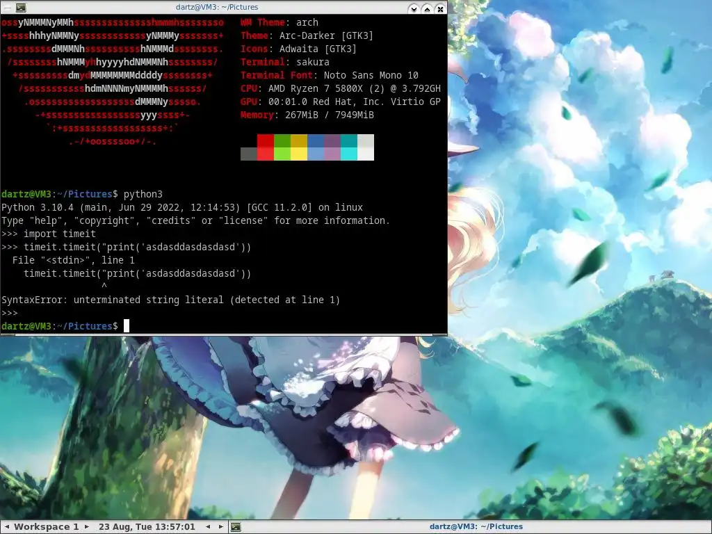Click the purple swatch in top row
Viewport: 712px width, 534px height.
pyautogui.click(x=332, y=140)
